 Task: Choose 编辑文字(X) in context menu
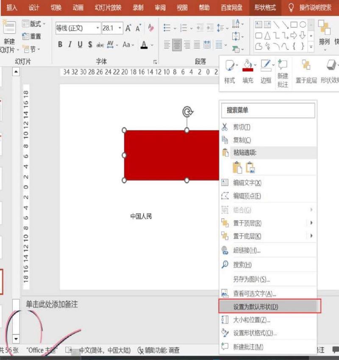[x=268, y=183]
